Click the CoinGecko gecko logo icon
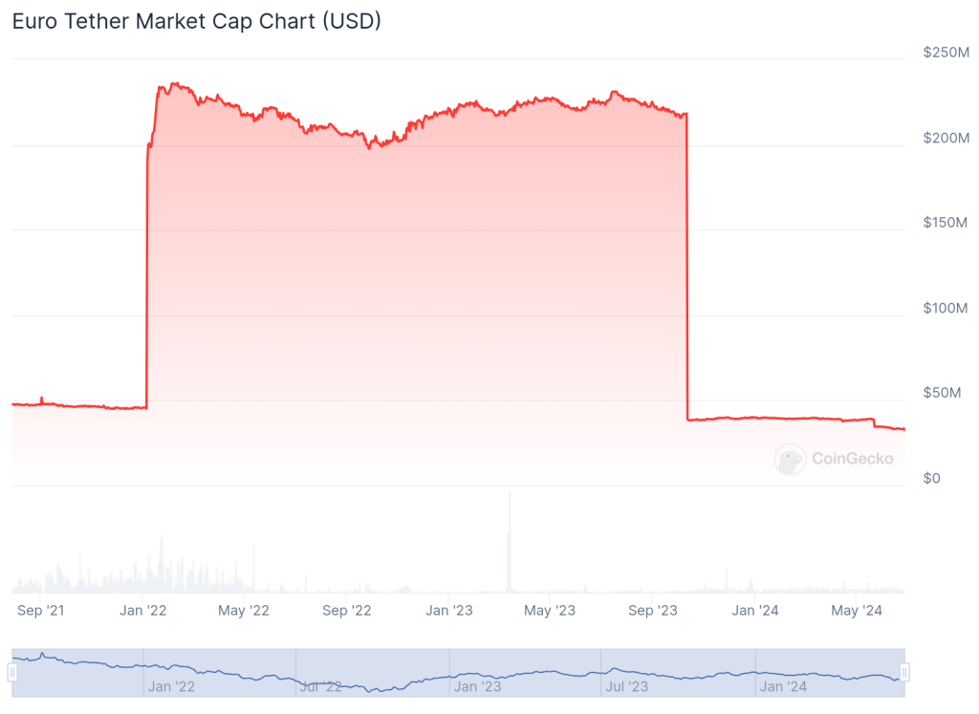 point(790,460)
